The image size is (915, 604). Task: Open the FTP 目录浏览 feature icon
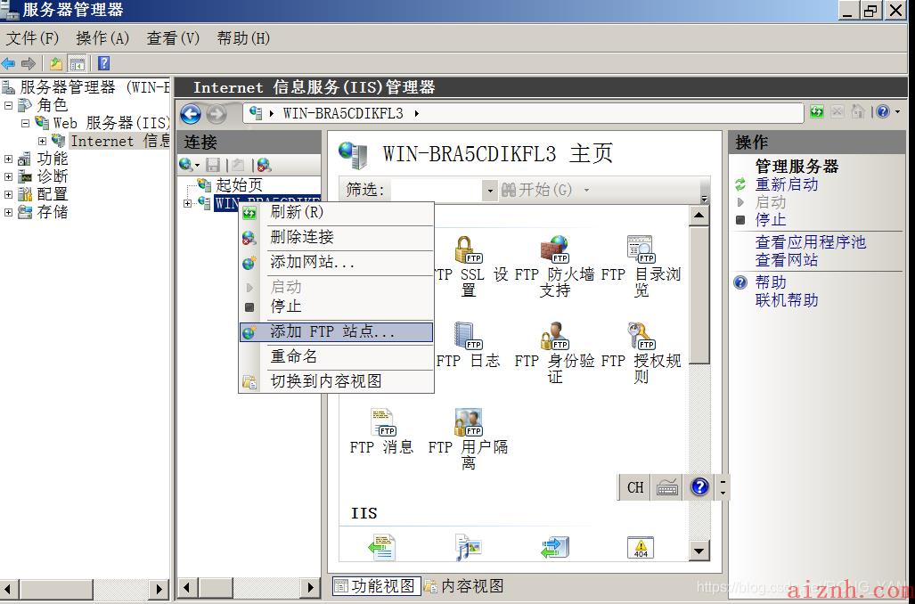(x=641, y=249)
